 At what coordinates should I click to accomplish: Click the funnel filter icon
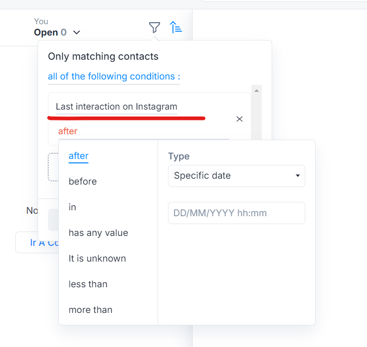pyautogui.click(x=155, y=28)
